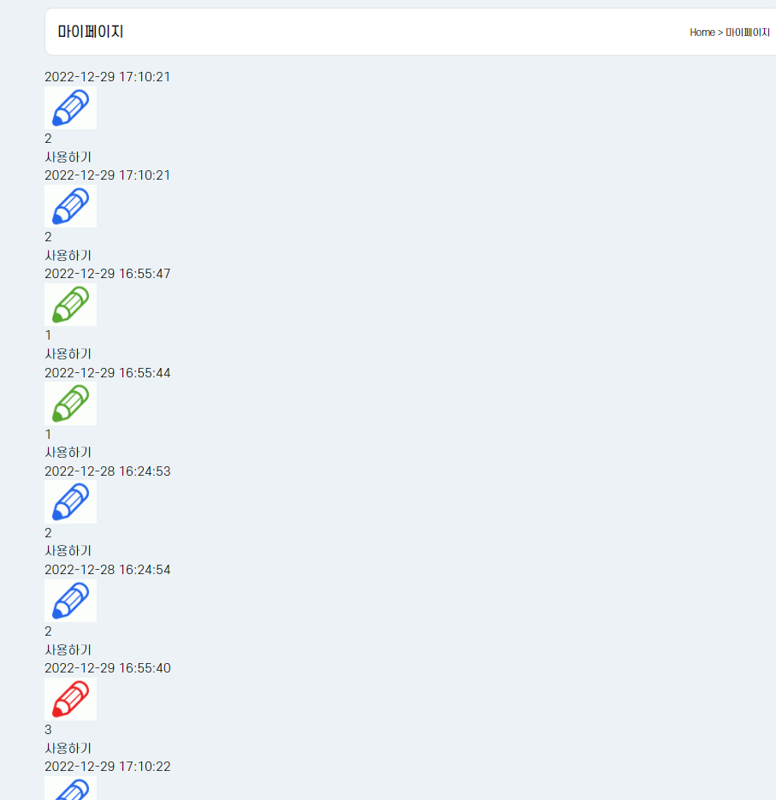Click 사용하기 under the 16:24:54 blue pencil
The image size is (776, 800).
tap(68, 649)
